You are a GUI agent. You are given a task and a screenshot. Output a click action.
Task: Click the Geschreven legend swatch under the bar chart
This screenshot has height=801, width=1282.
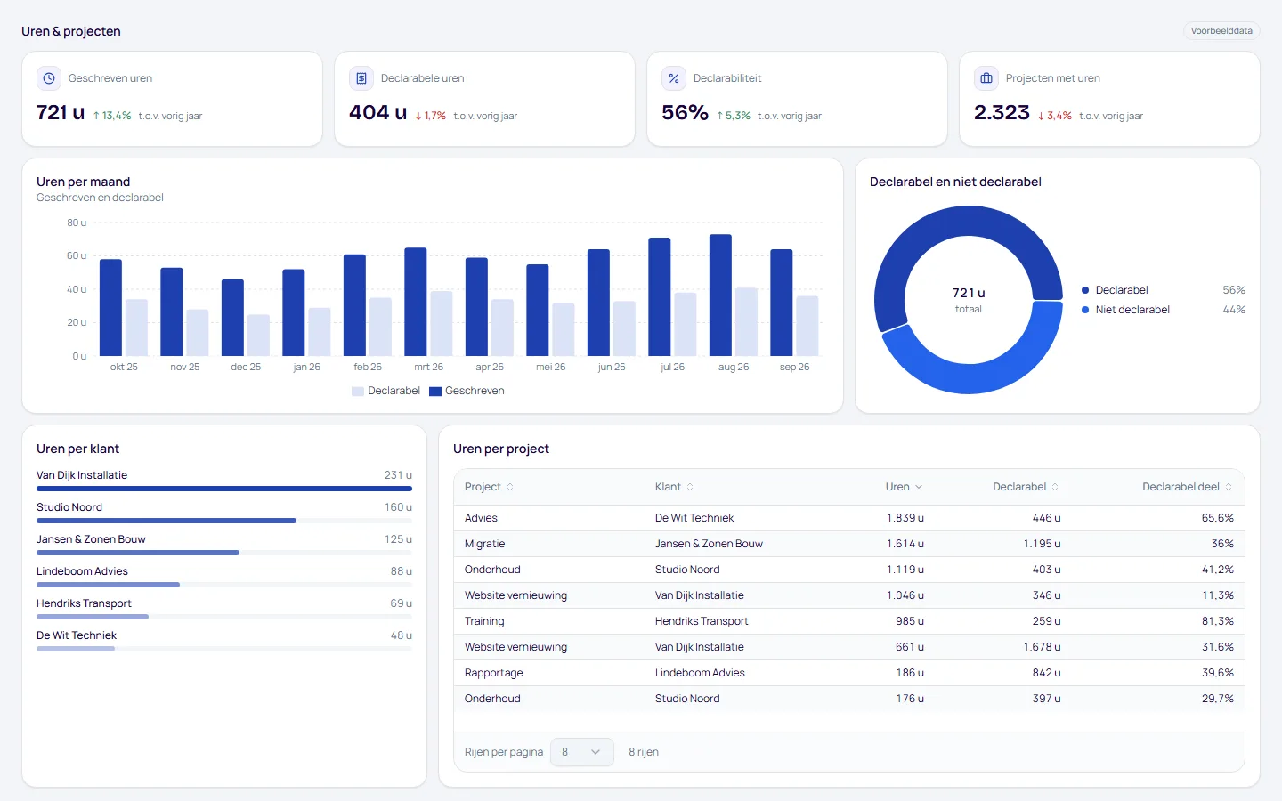435,392
